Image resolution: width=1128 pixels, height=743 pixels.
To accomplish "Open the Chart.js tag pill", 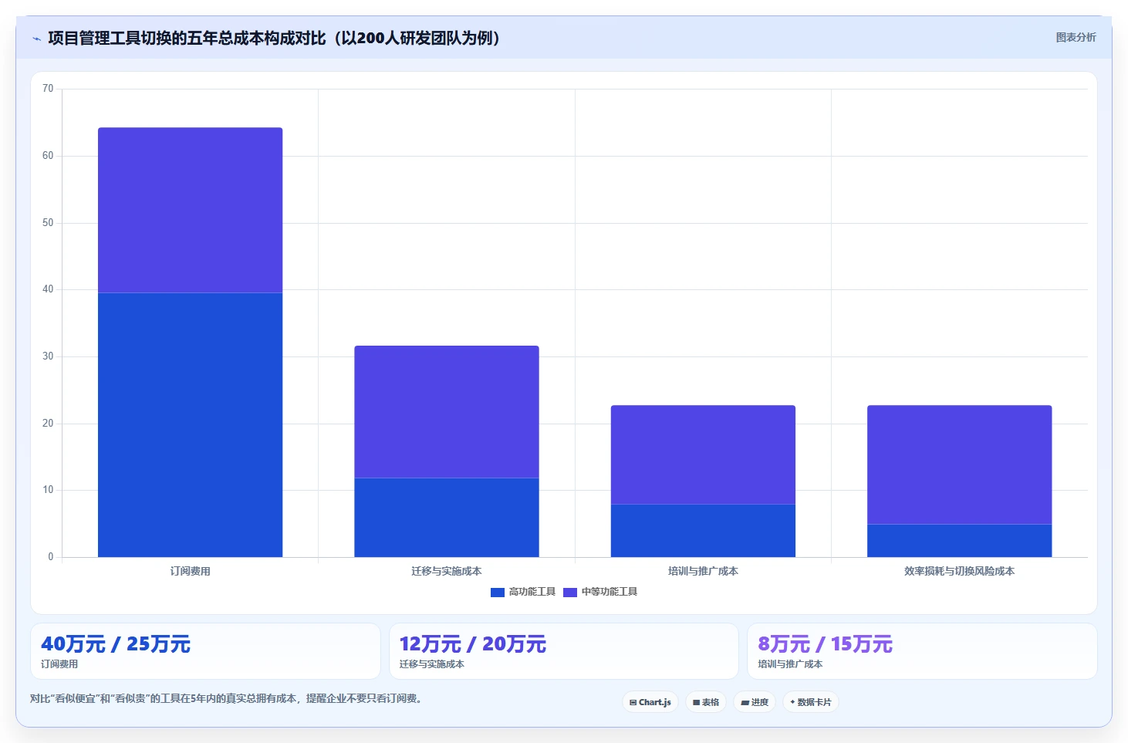I will [650, 702].
